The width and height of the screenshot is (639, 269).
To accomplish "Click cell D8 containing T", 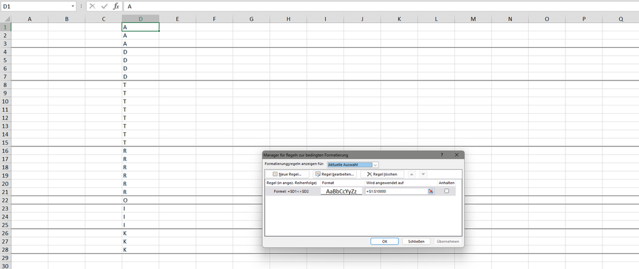I will [x=140, y=84].
